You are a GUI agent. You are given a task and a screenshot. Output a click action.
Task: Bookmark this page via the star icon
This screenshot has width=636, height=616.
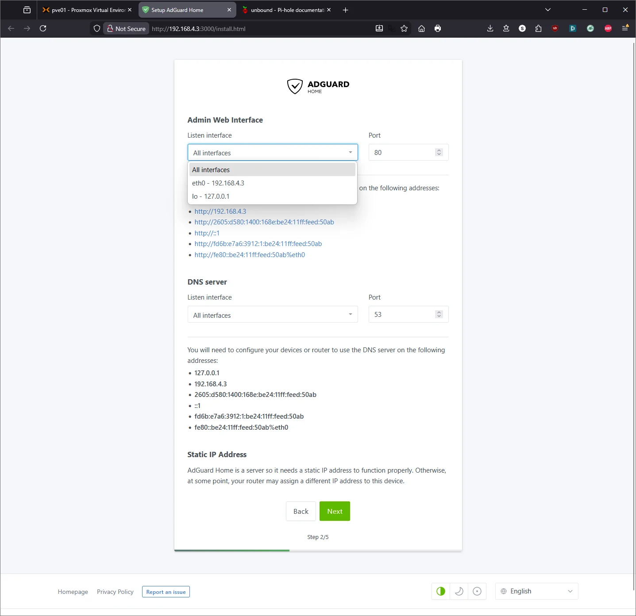pyautogui.click(x=404, y=28)
